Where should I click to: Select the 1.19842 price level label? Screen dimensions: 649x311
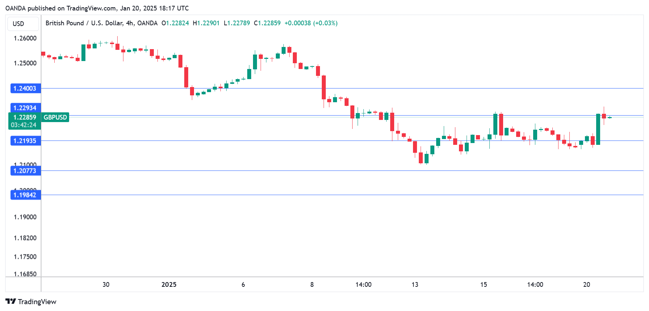25,195
